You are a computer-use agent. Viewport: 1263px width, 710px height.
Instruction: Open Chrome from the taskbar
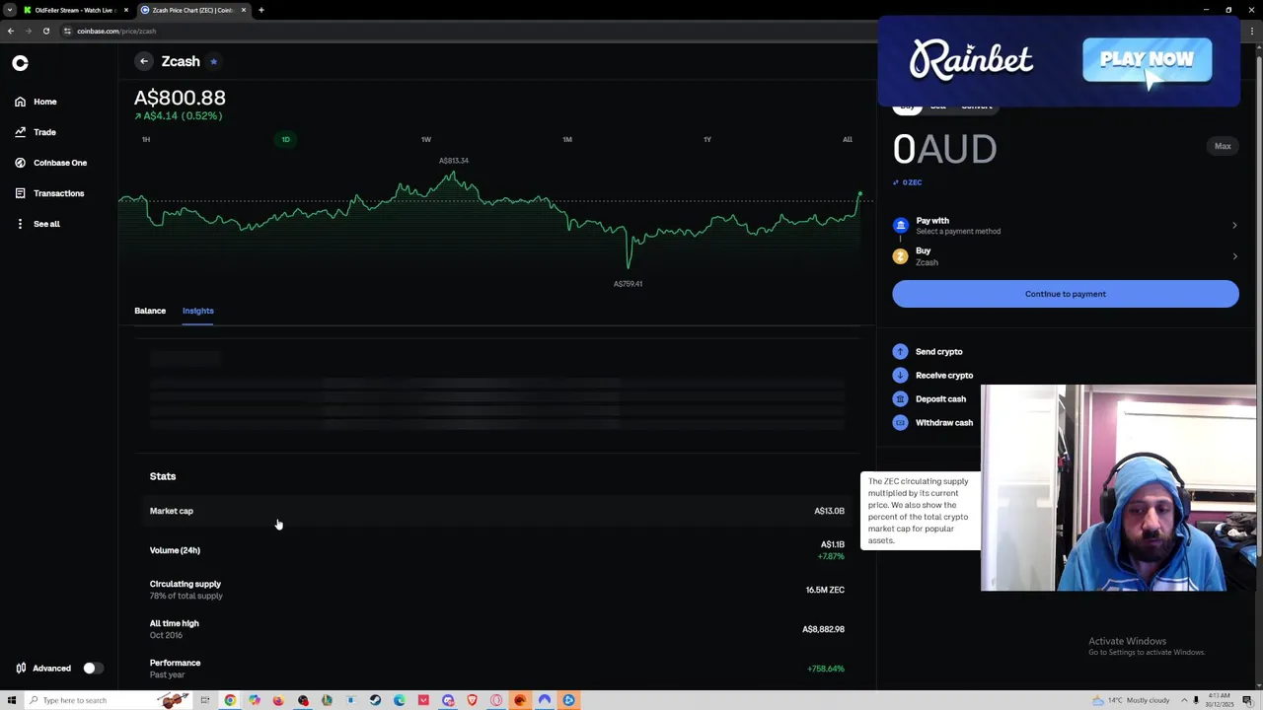click(x=230, y=700)
